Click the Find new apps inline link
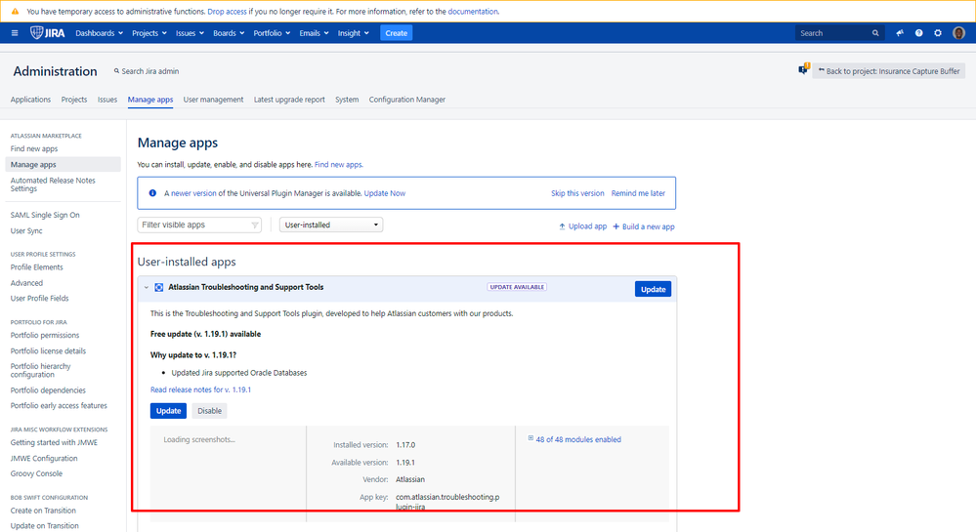Screen dimensions: 976x532 coord(338,165)
